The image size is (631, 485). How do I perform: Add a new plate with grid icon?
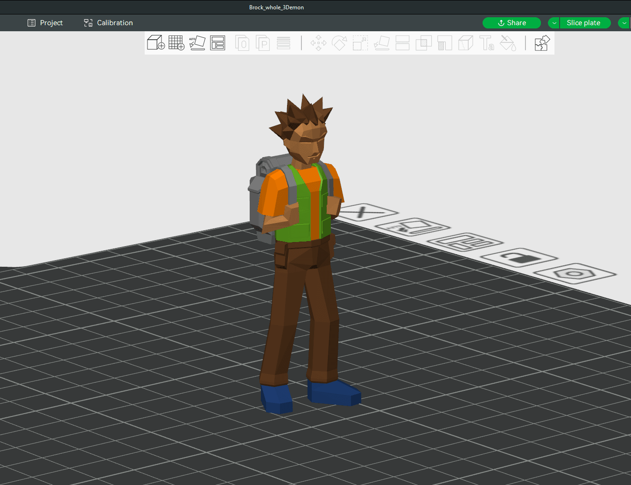click(176, 43)
